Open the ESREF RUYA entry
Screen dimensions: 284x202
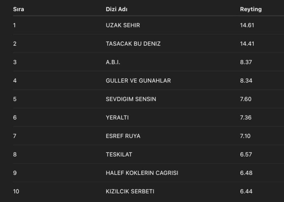(123, 136)
